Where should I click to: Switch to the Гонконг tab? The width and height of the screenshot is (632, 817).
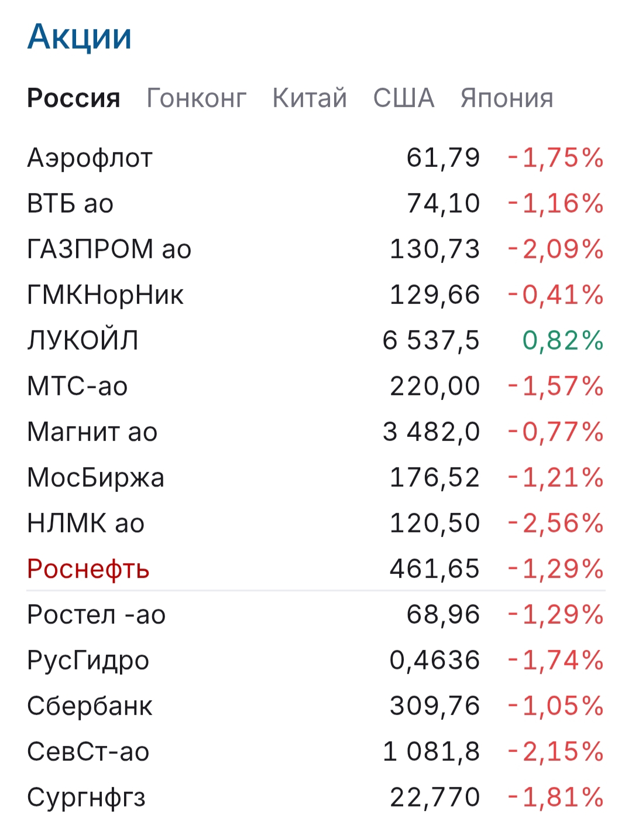coord(196,98)
